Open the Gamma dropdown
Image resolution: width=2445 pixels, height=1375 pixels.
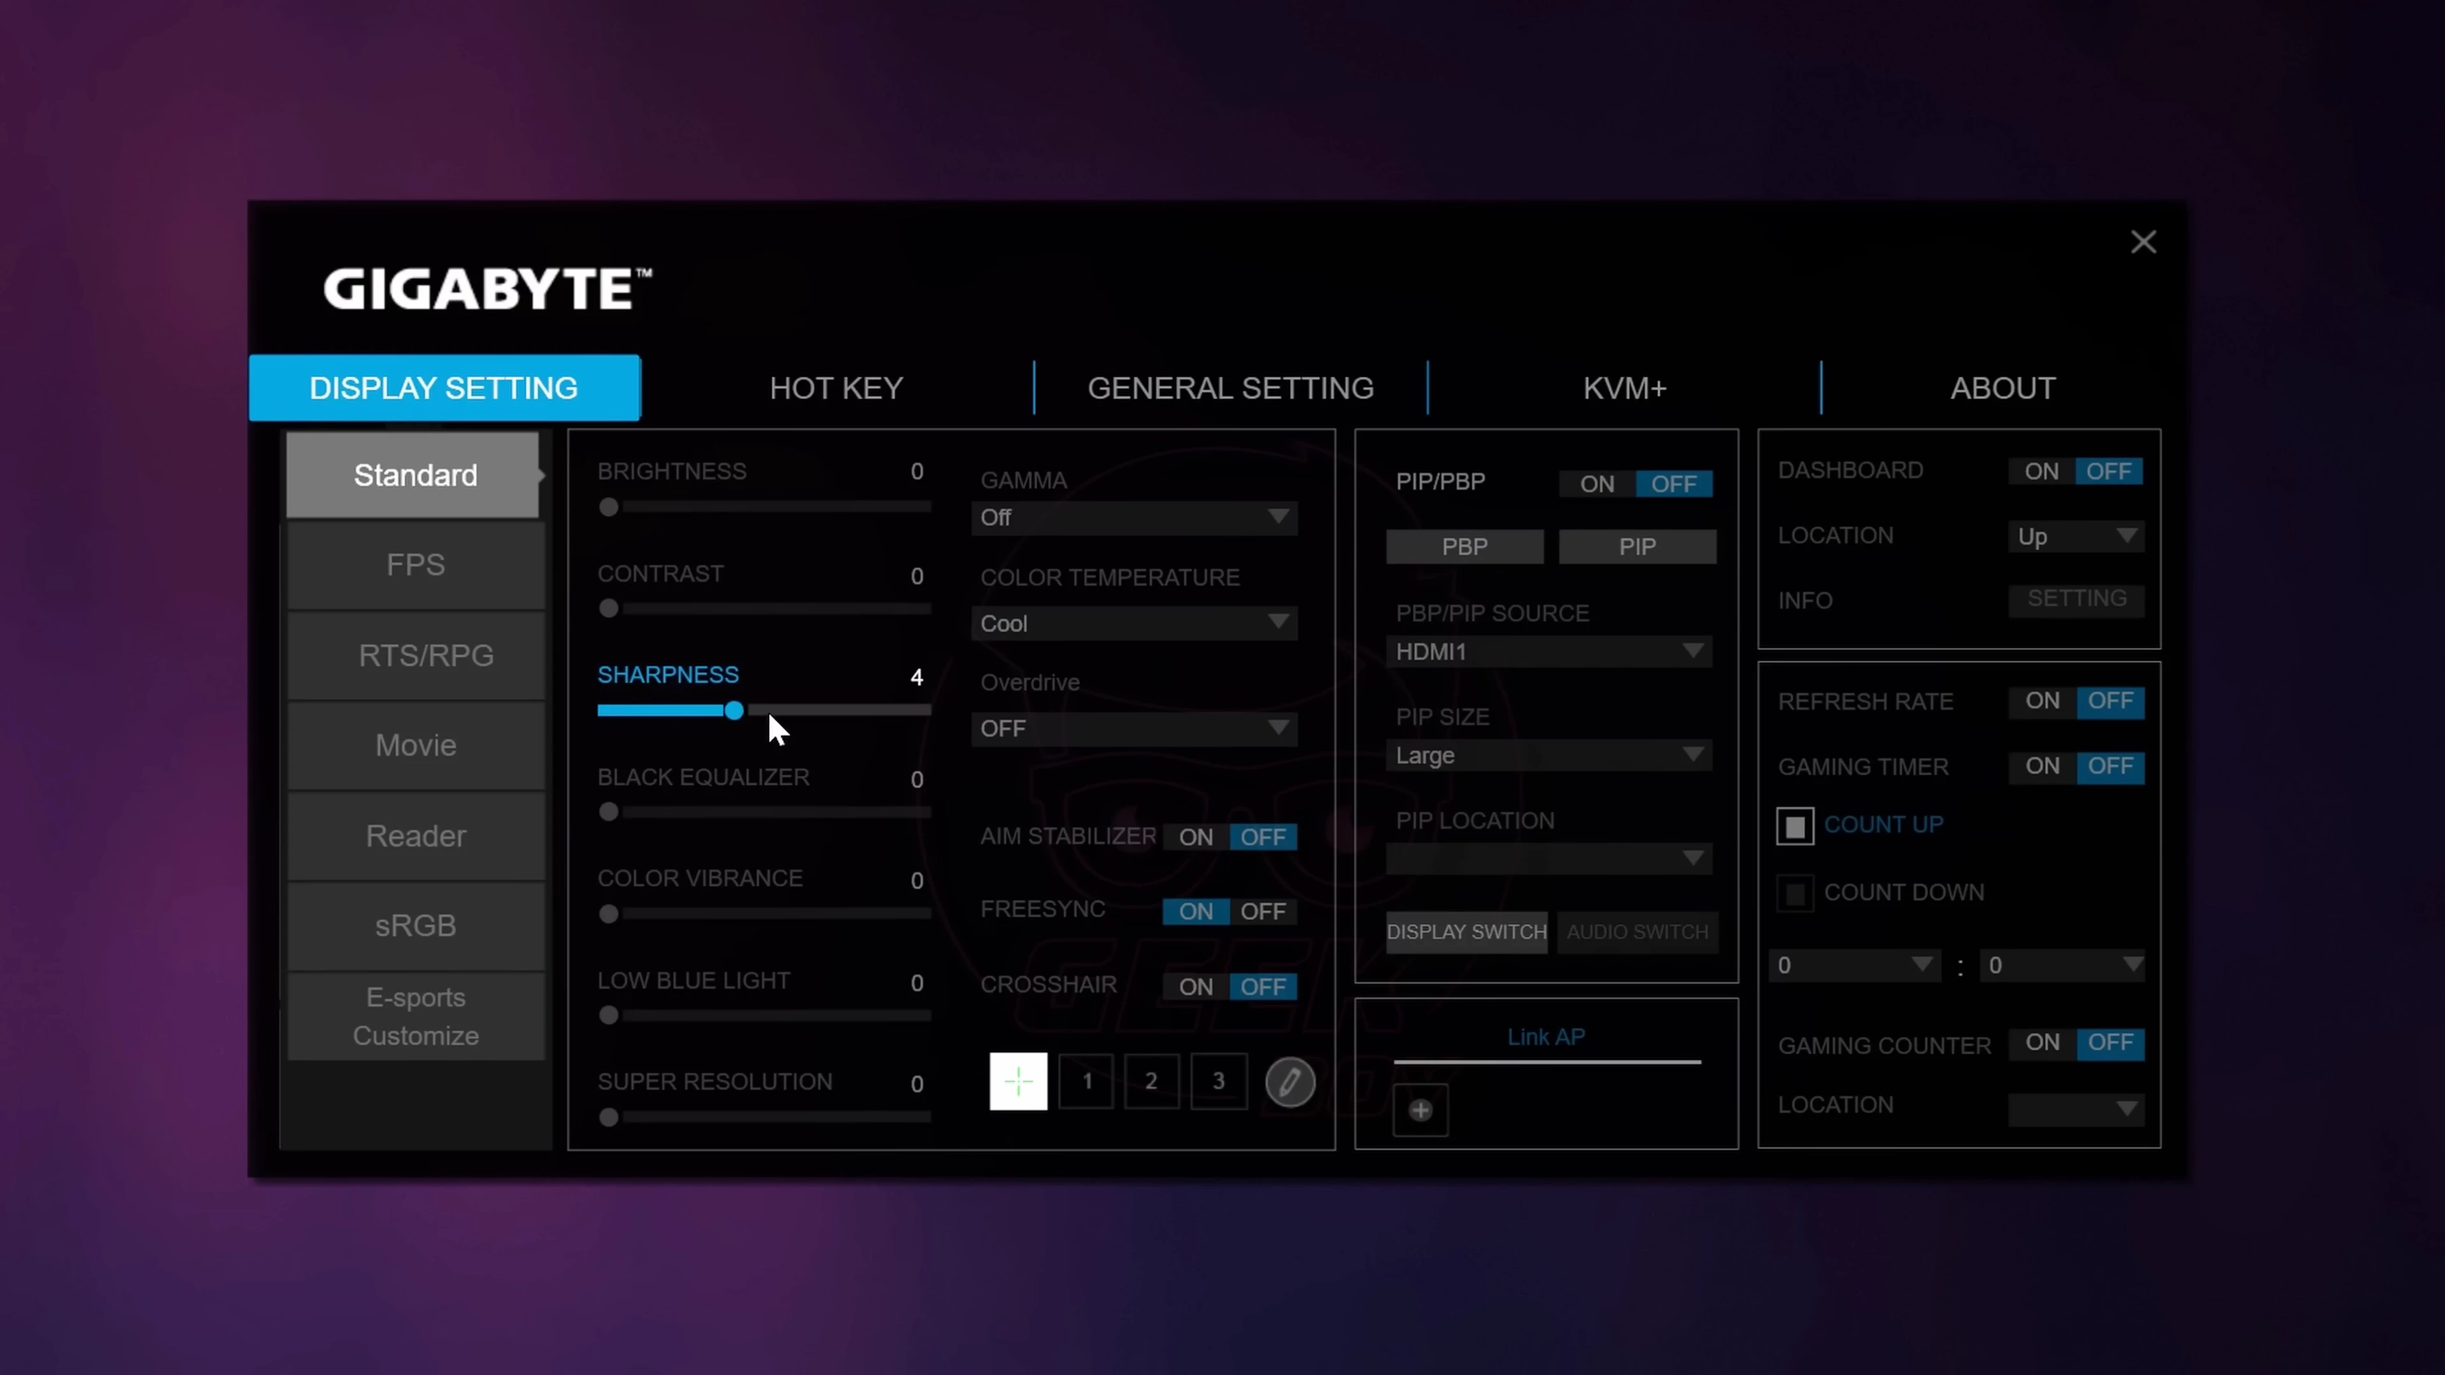pos(1134,518)
